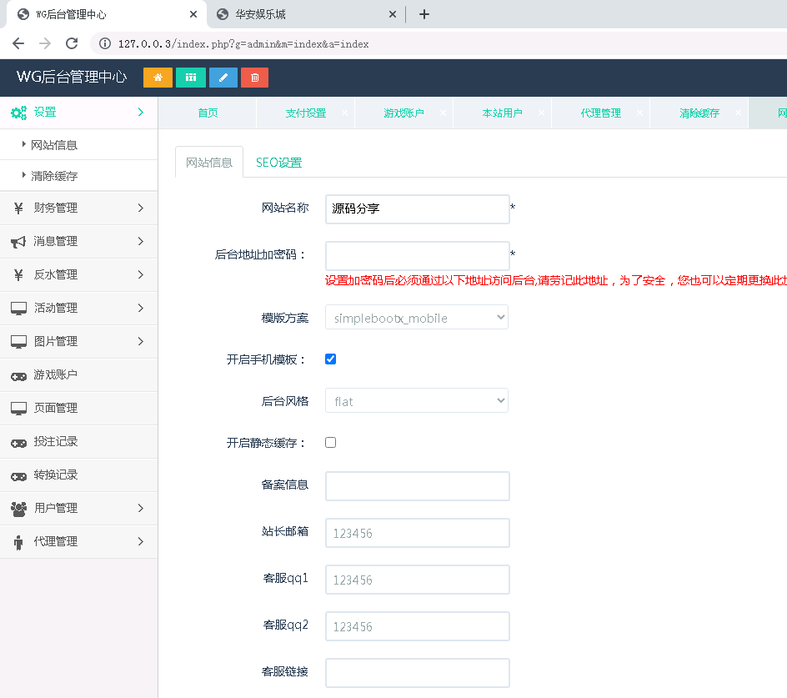Click the 客服qq1 input field

tap(417, 579)
